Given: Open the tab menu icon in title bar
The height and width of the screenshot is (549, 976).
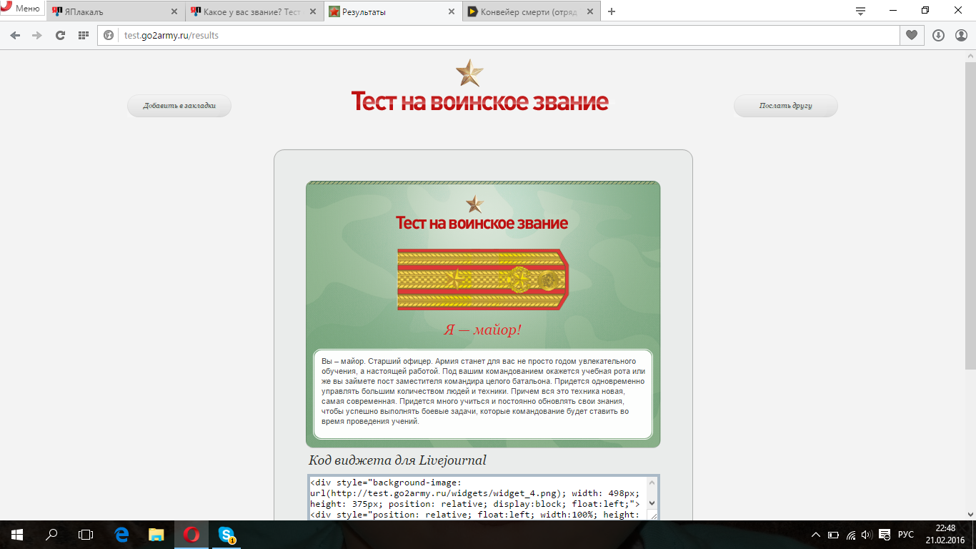Looking at the screenshot, I should click(x=860, y=11).
